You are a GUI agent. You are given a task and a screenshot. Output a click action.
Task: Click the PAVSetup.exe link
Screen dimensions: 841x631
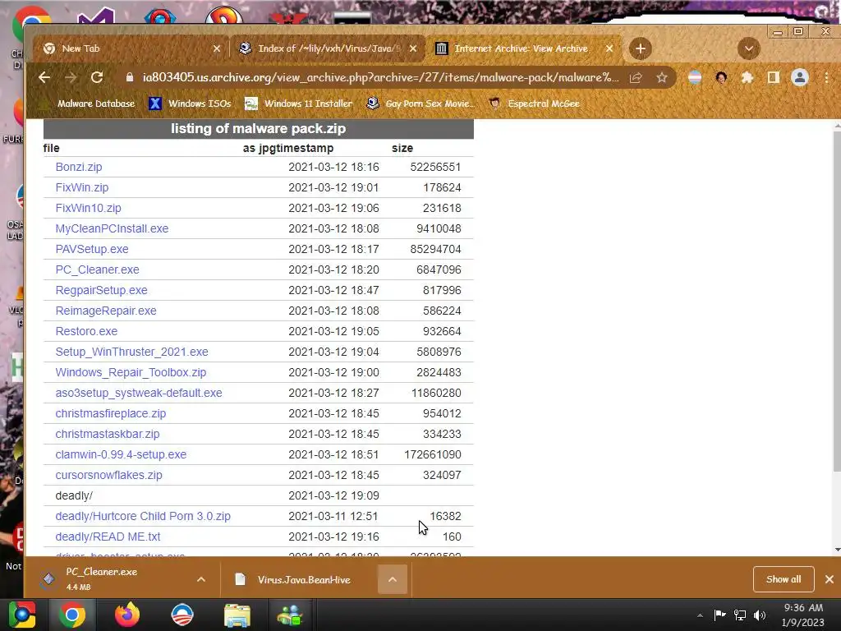92,249
